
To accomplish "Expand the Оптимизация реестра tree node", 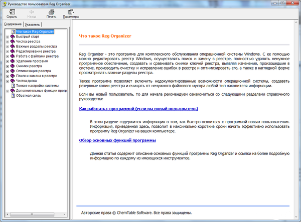I will [7, 71].
